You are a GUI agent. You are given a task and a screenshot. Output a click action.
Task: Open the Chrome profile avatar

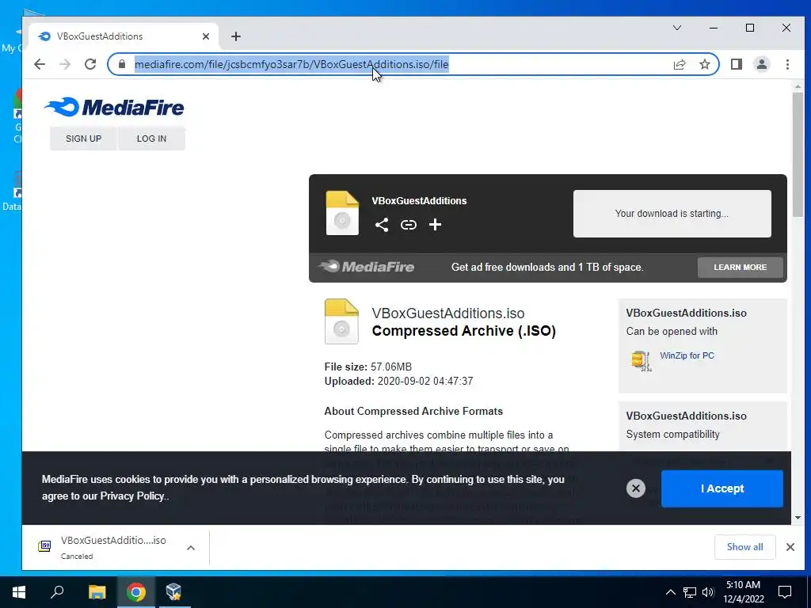pos(761,64)
